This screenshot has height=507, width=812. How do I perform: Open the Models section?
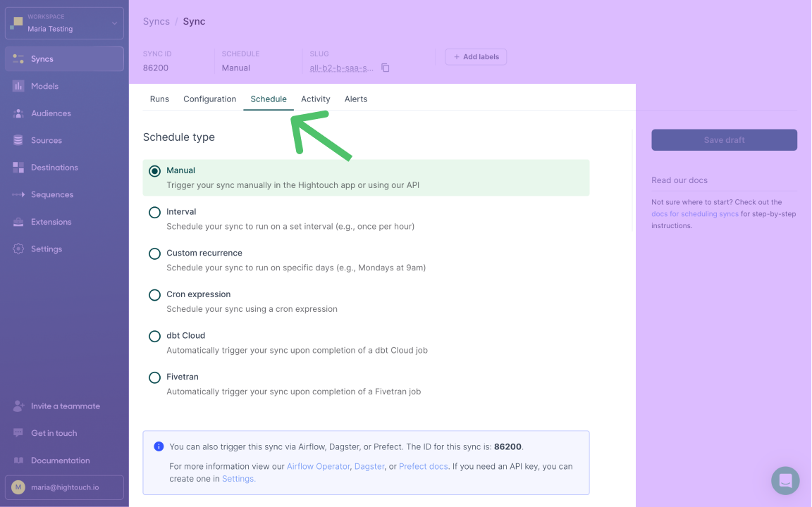[x=44, y=86]
